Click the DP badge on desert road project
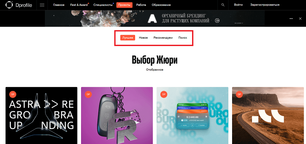Screen dimensions: 306x144 239,94
